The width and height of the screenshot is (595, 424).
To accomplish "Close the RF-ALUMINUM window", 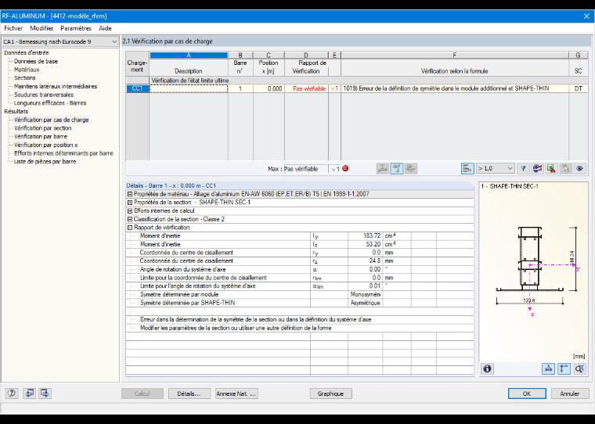I will [586, 16].
